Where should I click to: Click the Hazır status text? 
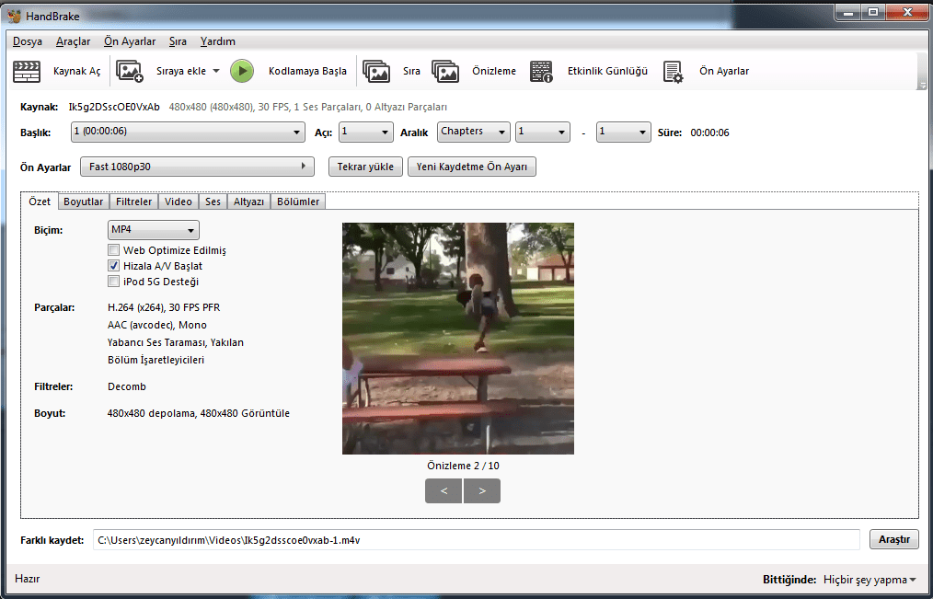click(28, 579)
